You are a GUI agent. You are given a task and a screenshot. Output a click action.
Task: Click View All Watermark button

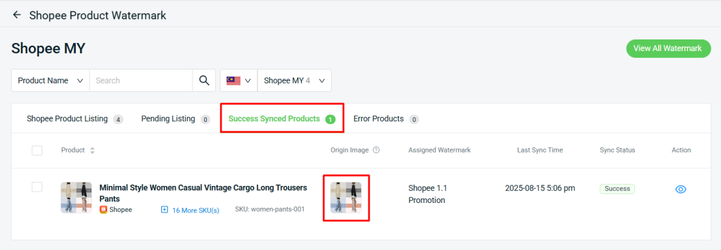pos(668,48)
